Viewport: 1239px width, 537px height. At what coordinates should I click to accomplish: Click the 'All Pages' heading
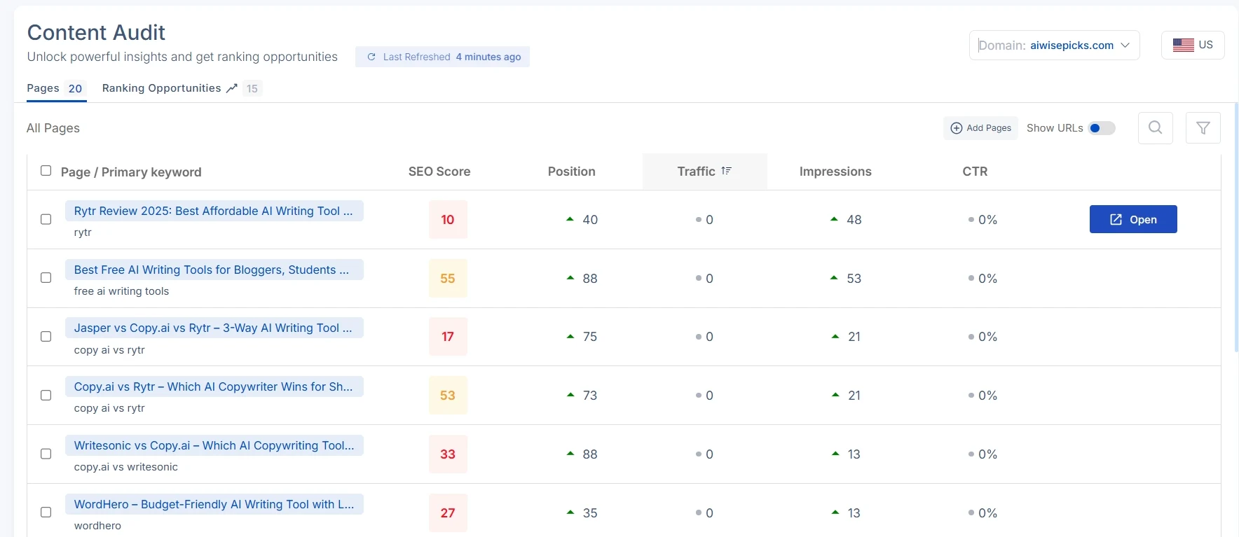coord(53,128)
